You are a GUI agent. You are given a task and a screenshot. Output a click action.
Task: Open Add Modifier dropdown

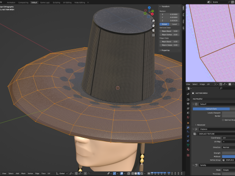(213, 99)
